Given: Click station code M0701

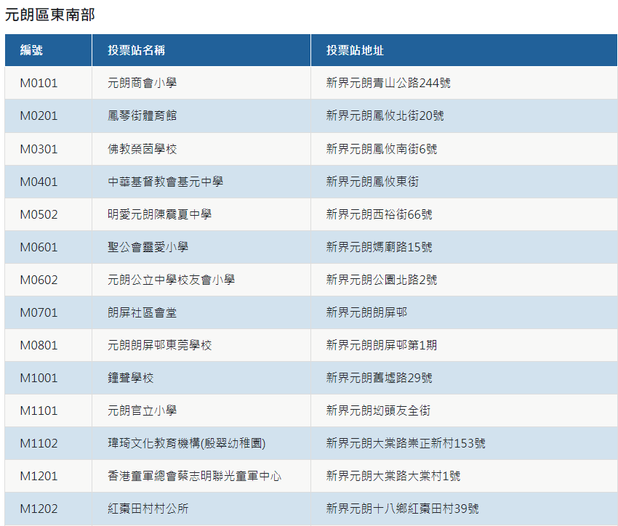Looking at the screenshot, I should click(x=39, y=312).
